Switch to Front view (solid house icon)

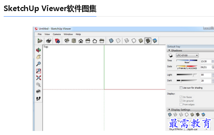coord(81,41)
